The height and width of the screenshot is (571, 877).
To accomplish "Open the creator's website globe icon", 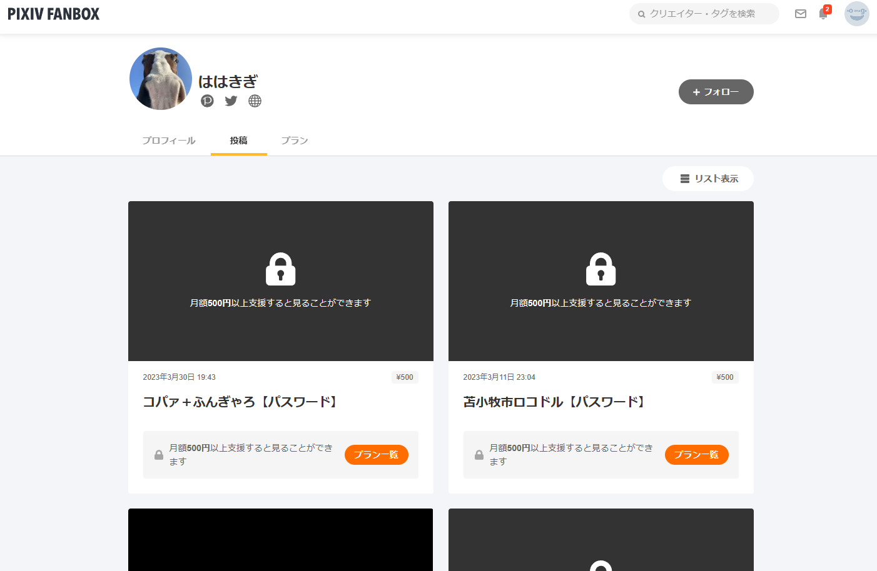I will coord(255,101).
